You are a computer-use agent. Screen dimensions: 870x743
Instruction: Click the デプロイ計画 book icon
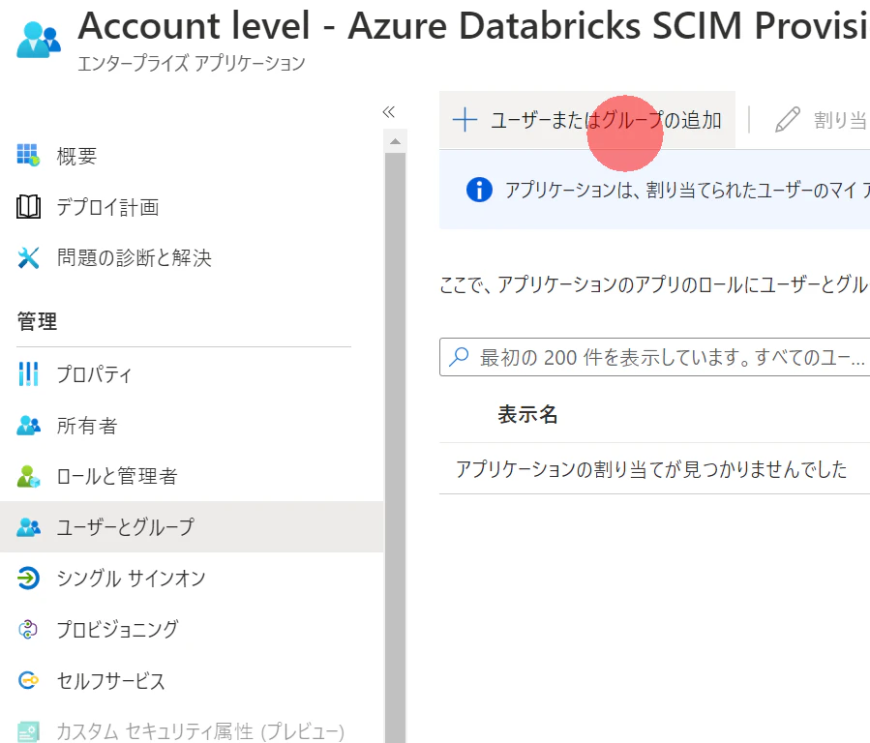tap(28, 206)
